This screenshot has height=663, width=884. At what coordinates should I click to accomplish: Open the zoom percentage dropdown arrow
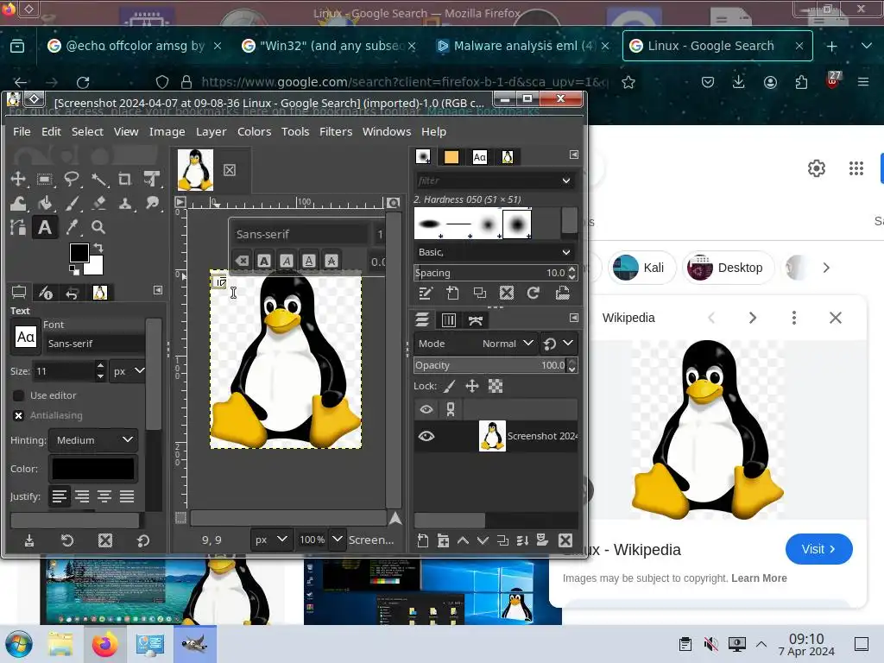tap(338, 540)
